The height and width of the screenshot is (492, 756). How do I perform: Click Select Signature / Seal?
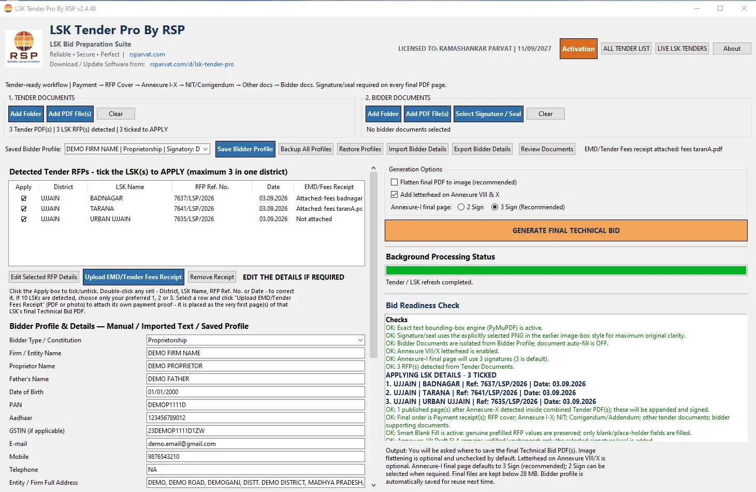click(488, 114)
